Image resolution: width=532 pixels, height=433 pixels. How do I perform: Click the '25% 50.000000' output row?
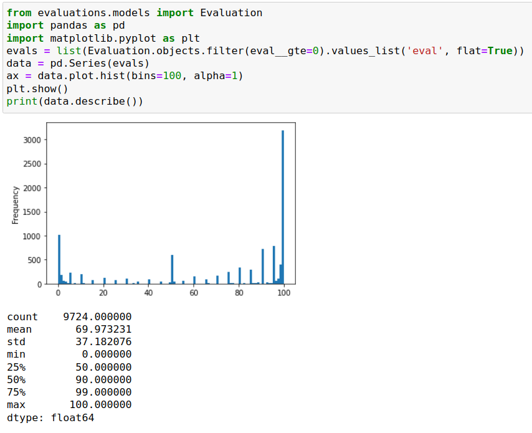(69, 367)
